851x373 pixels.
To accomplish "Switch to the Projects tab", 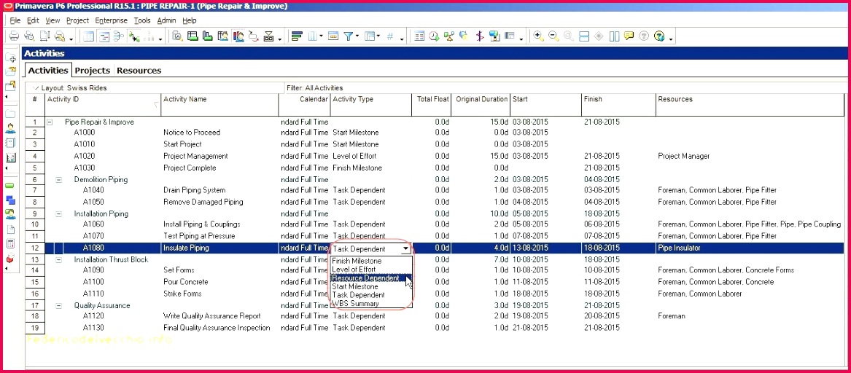I will 93,71.
